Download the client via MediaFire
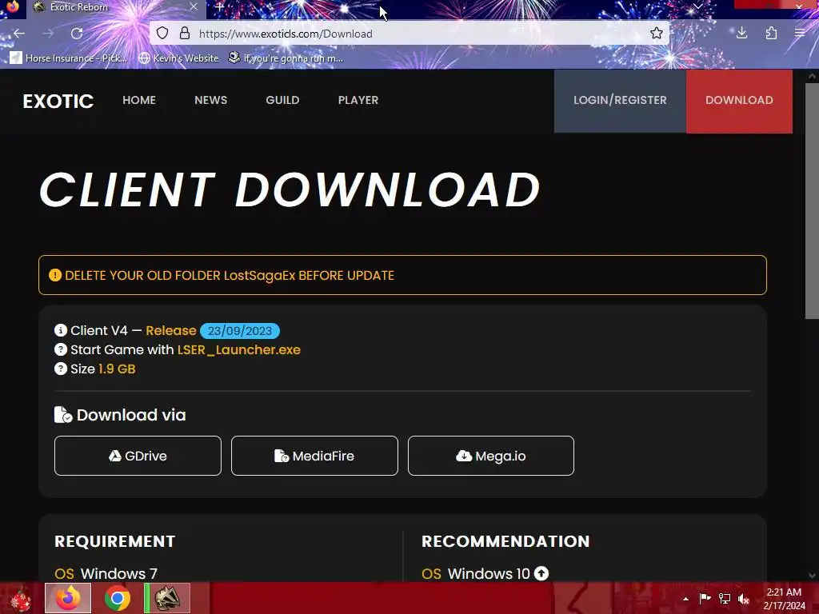Viewport: 819px width, 614px height. tap(314, 456)
